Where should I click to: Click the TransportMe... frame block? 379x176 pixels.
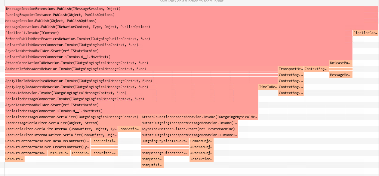coord(291,69)
